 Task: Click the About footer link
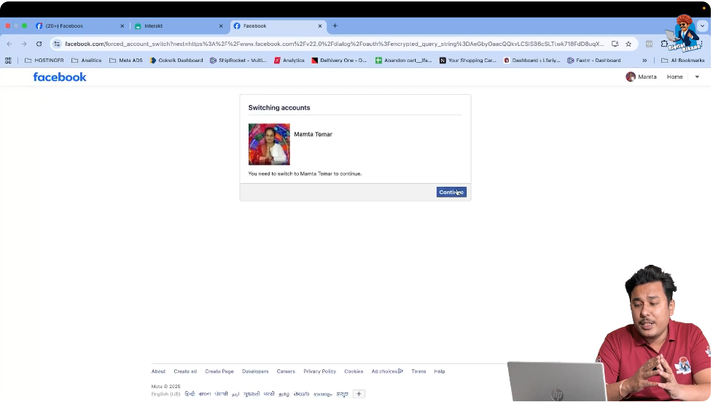pos(158,371)
